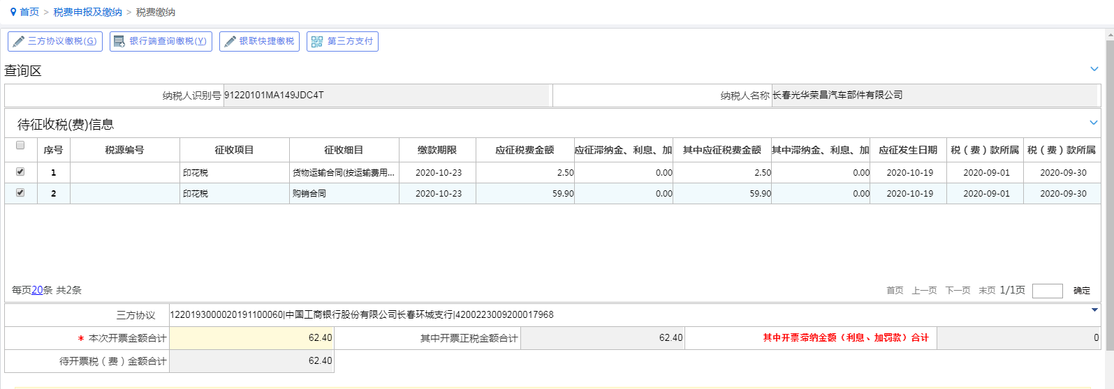Open 税费申报及缴纳 breadcrumb item
This screenshot has width=1114, height=389.
coord(88,12)
